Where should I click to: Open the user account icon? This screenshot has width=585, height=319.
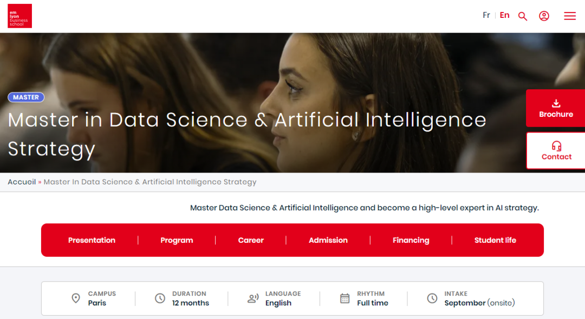coord(544,16)
